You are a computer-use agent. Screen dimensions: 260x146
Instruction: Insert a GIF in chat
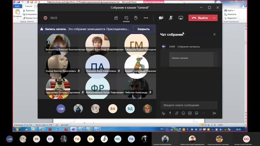point(190,113)
